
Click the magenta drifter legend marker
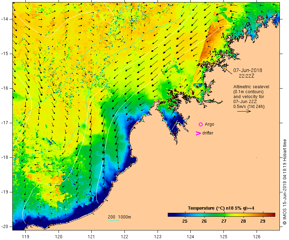(198, 133)
